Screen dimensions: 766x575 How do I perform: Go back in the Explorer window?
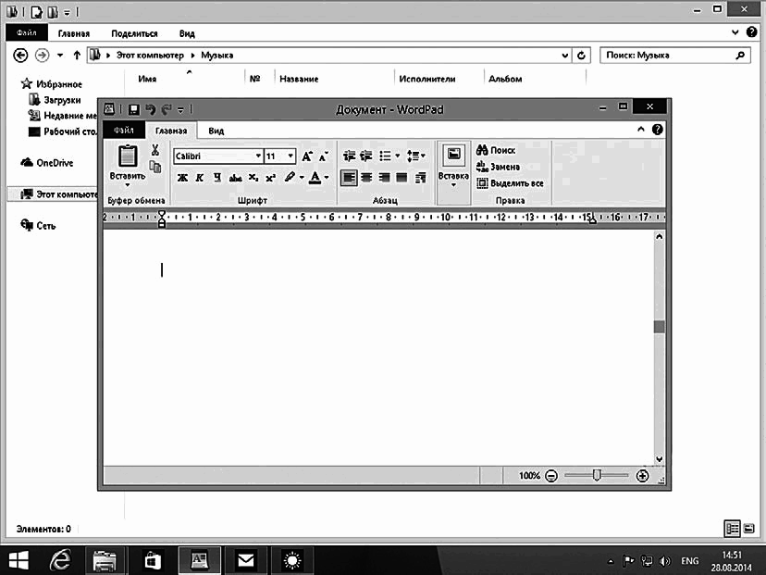coord(20,56)
